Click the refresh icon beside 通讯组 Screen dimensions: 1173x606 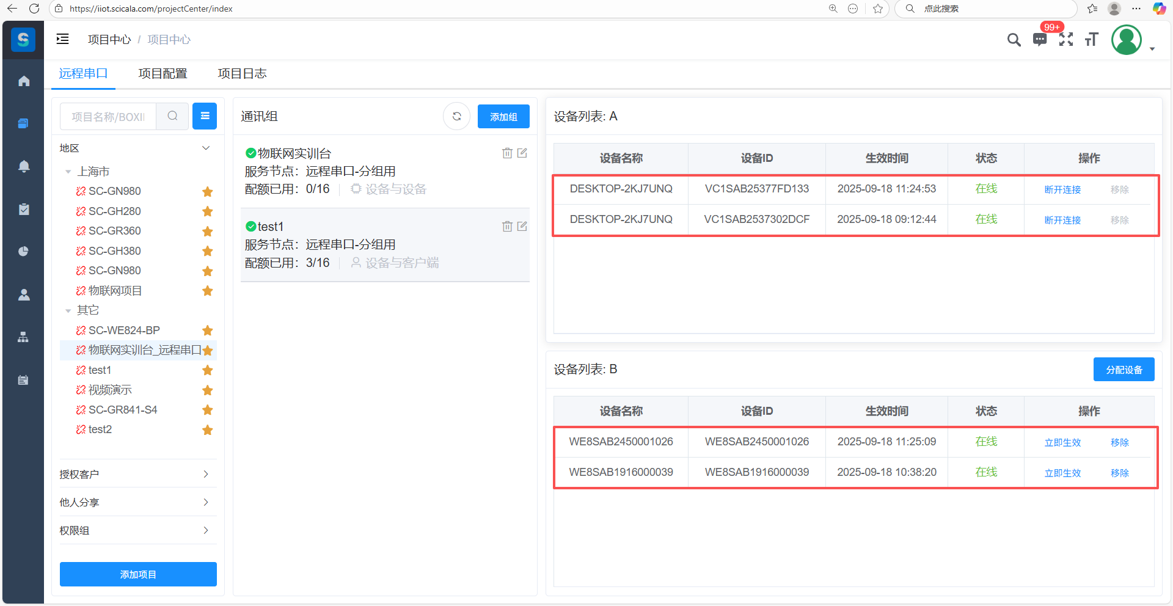tap(456, 117)
